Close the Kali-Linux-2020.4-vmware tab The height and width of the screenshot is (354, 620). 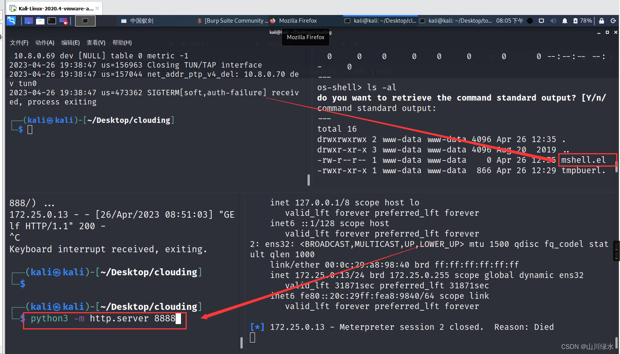97,8
